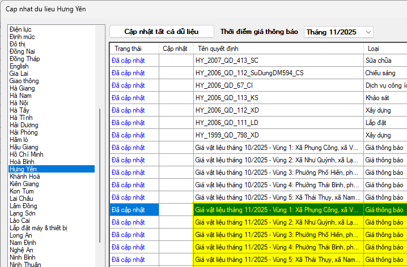Choose 'Hải Phòng' from the left list
Screen dimensions: 407x267
pos(24,132)
